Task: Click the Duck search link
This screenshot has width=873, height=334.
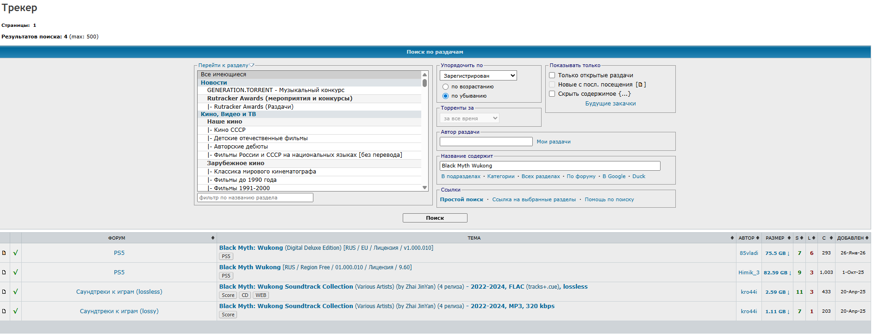Action: 639,176
